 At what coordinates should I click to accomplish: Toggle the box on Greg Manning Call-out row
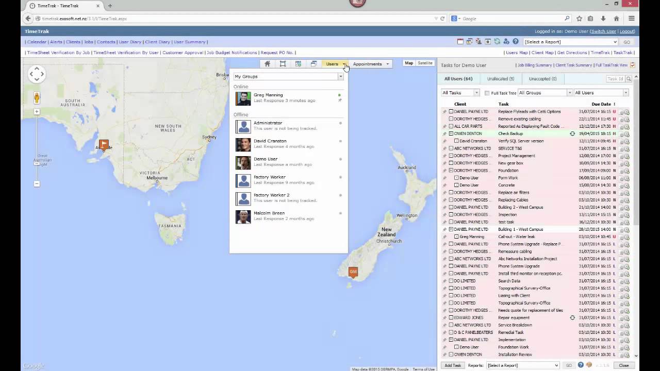pos(456,237)
